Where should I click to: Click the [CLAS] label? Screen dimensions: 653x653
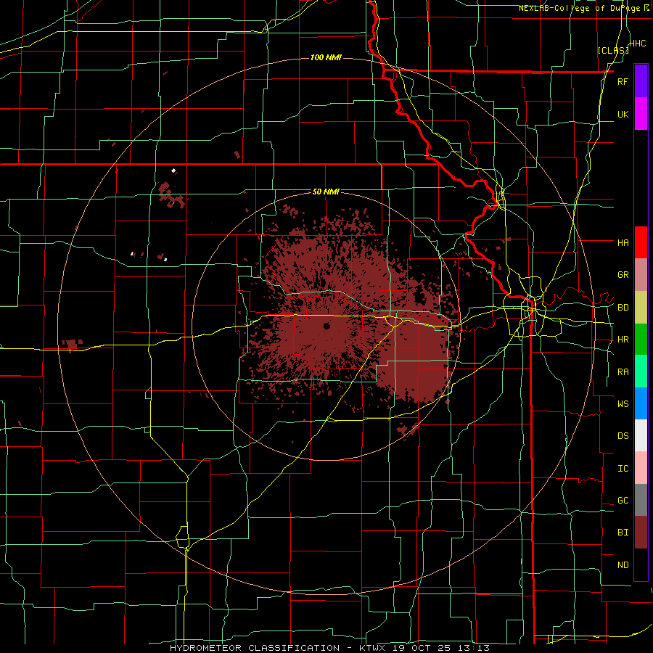pyautogui.click(x=613, y=50)
